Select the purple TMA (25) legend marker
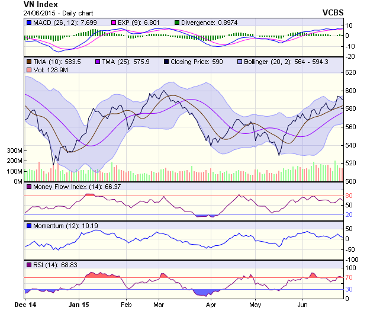 (97, 62)
